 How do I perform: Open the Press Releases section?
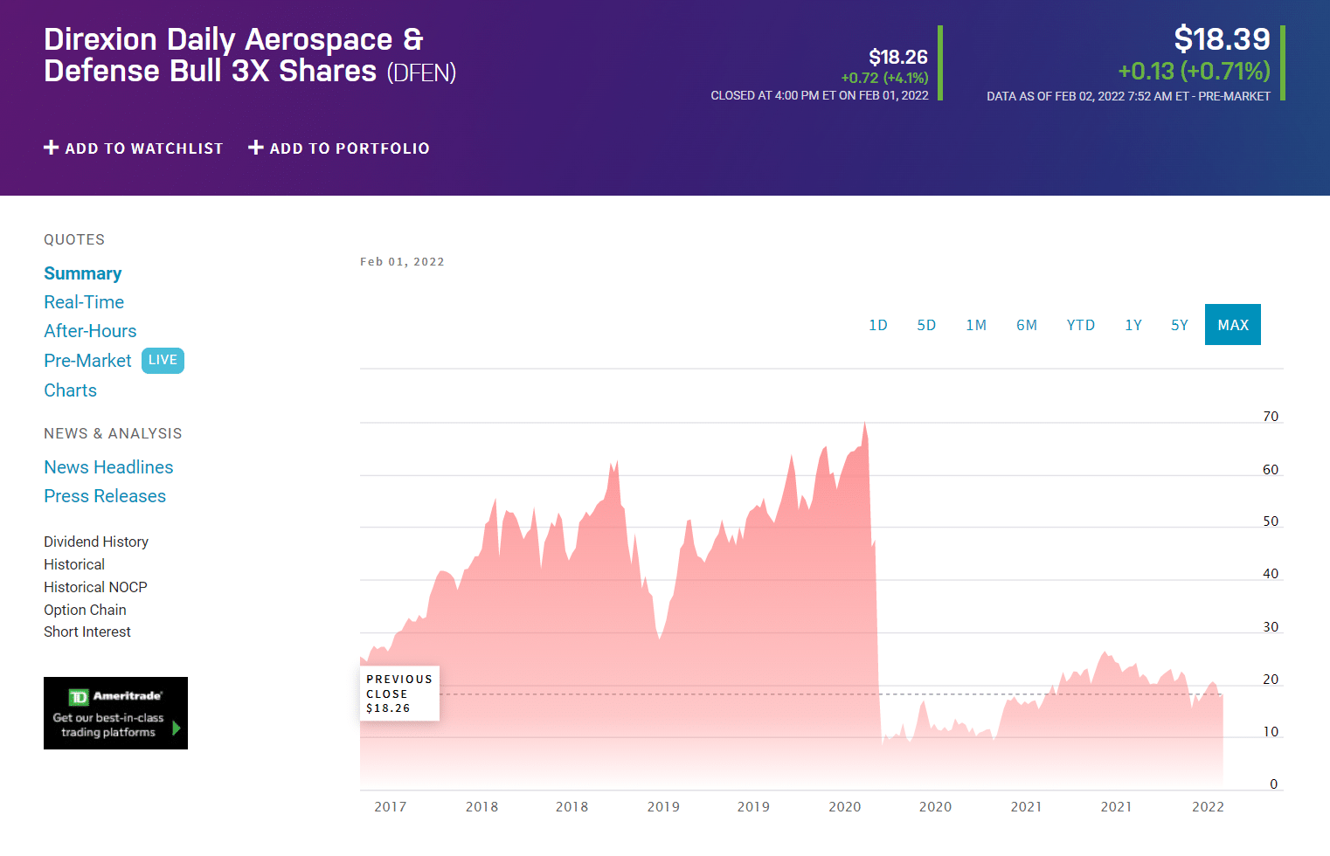coord(104,495)
